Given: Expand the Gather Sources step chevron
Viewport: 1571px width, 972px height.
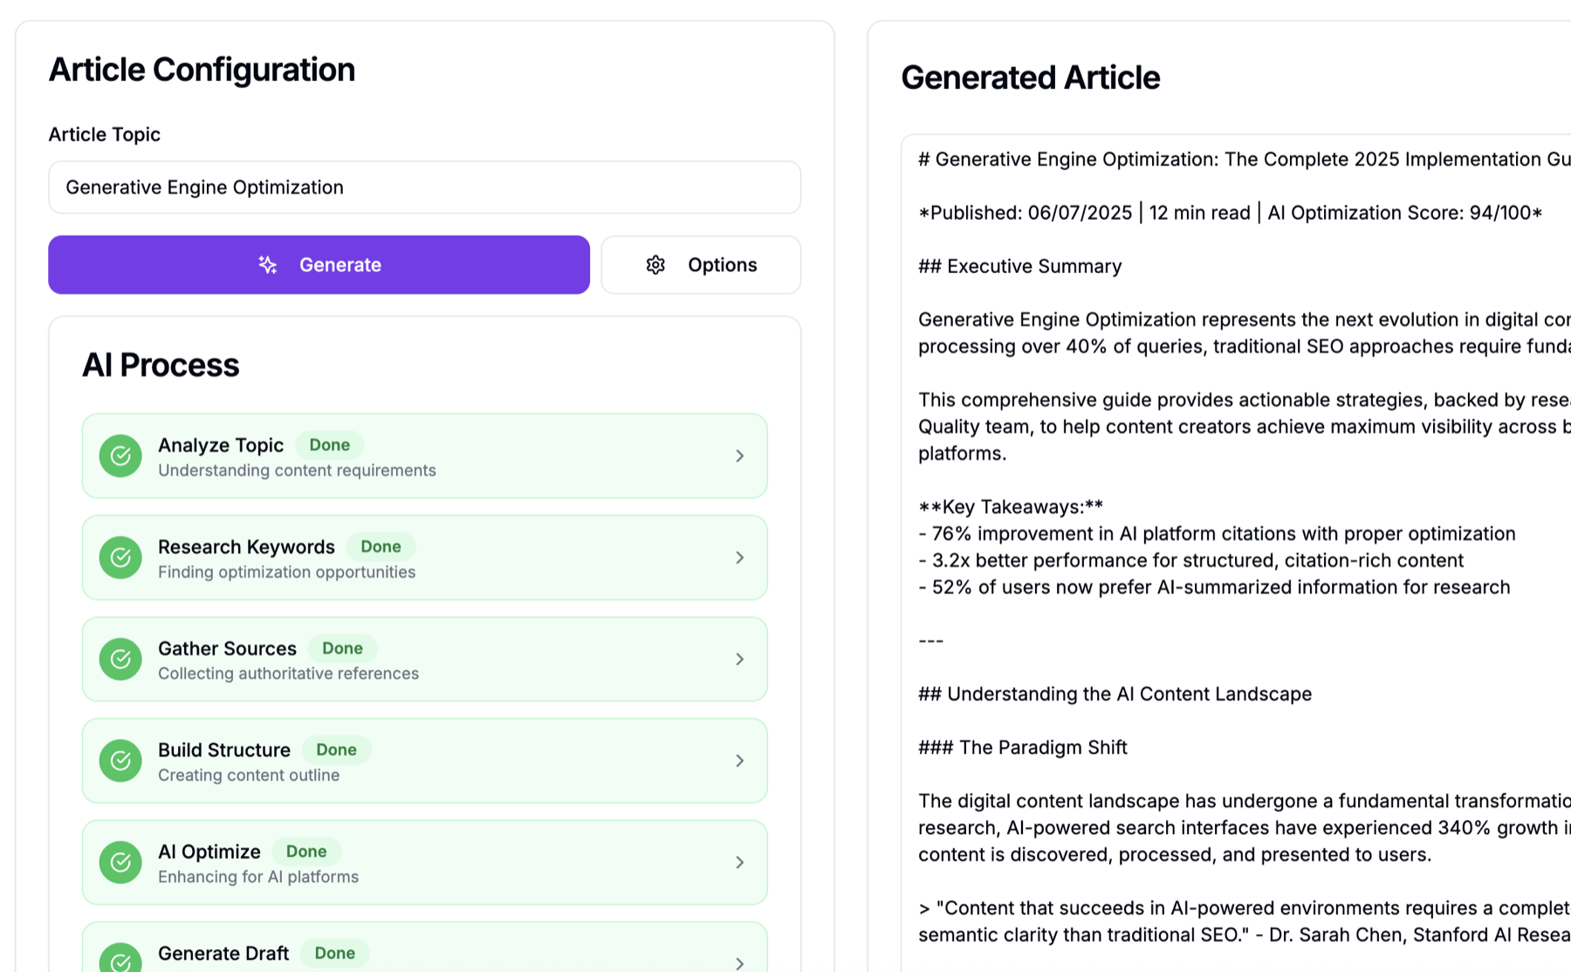Looking at the screenshot, I should click(739, 660).
